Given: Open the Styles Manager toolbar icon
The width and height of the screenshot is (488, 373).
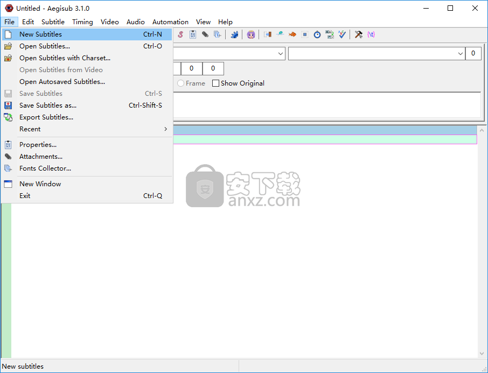Looking at the screenshot, I should pos(180,34).
